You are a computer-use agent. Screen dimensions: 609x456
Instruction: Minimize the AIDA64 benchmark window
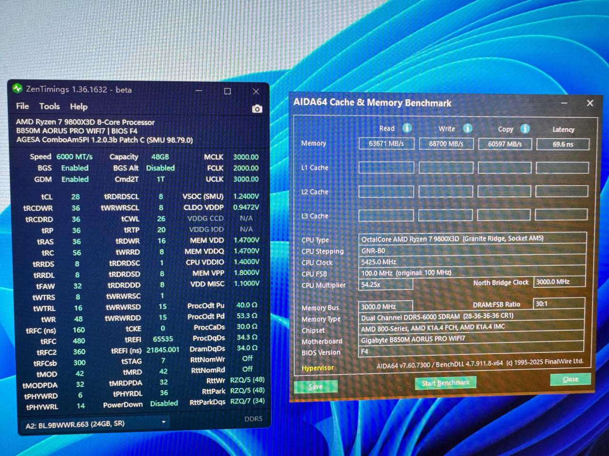(564, 103)
